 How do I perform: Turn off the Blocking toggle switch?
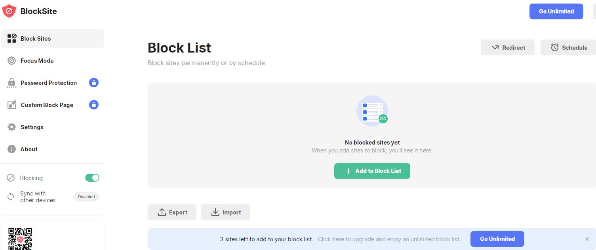pos(92,178)
